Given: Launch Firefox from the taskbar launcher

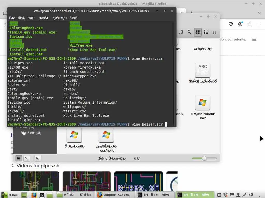Looking at the screenshot, I should (x=34, y=195).
